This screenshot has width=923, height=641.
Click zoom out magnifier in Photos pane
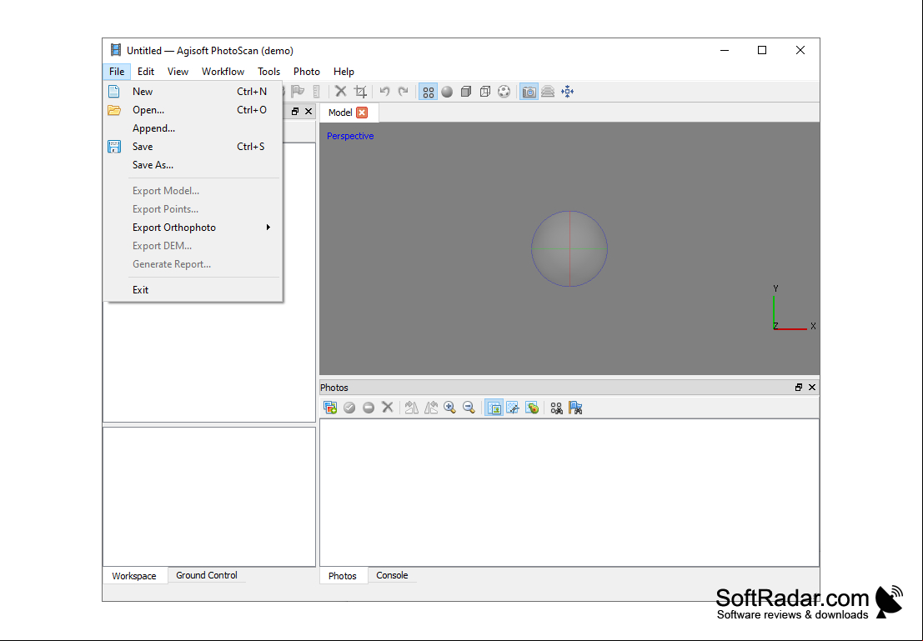[x=469, y=408]
